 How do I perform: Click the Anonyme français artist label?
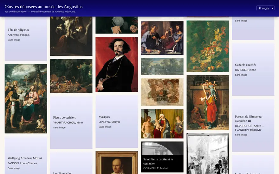18,35
